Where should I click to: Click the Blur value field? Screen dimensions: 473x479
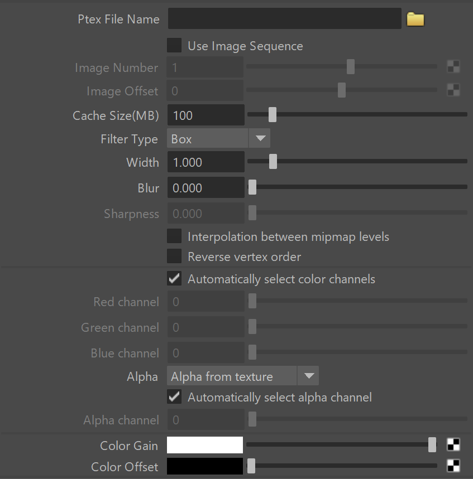(206, 187)
